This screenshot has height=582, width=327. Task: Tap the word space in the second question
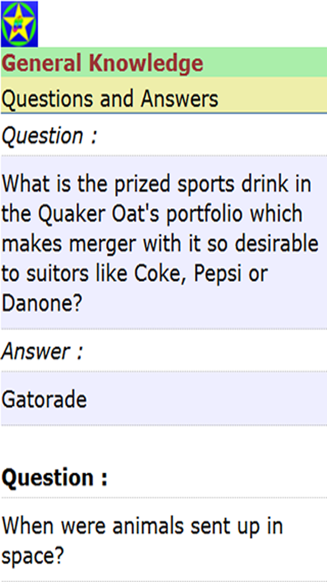pyautogui.click(x=32, y=556)
